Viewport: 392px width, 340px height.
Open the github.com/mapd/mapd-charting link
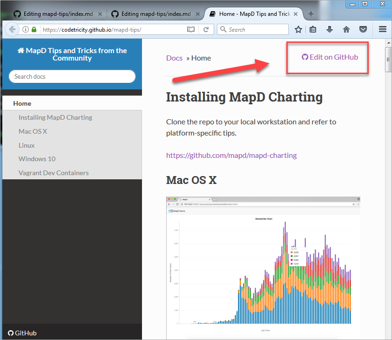(x=231, y=156)
